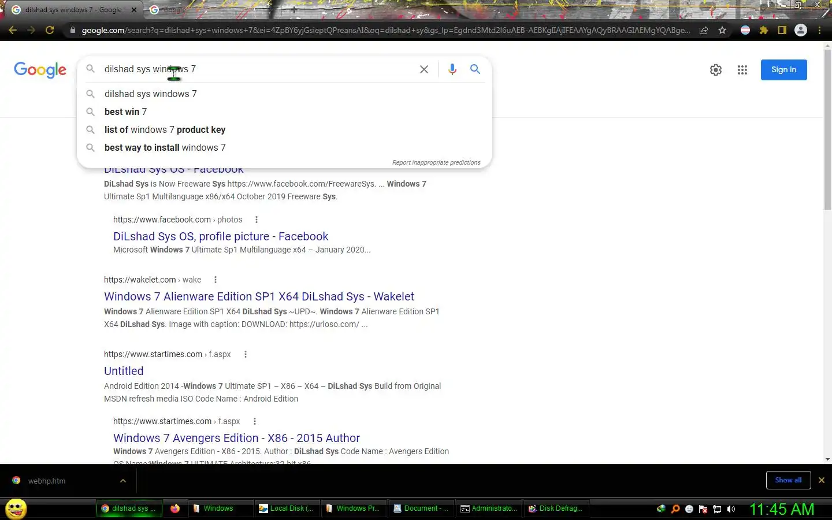Switch to Local Disk taskbar window
This screenshot has height=520, width=832.
click(287, 508)
